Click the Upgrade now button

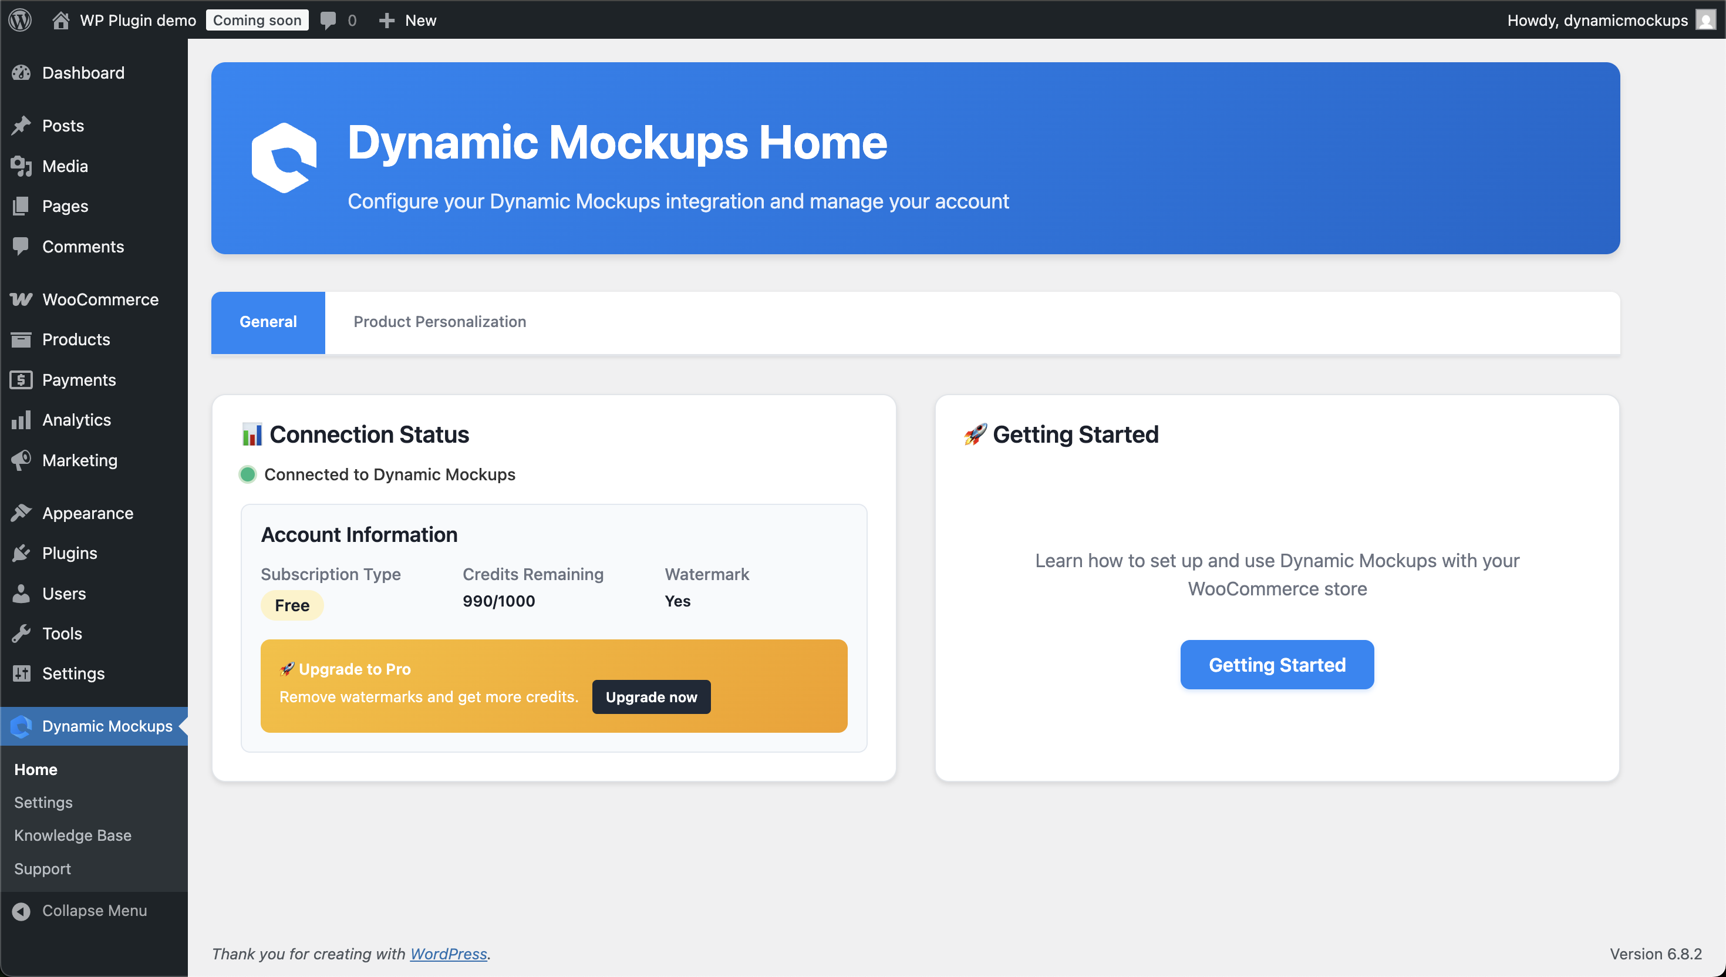pos(650,696)
